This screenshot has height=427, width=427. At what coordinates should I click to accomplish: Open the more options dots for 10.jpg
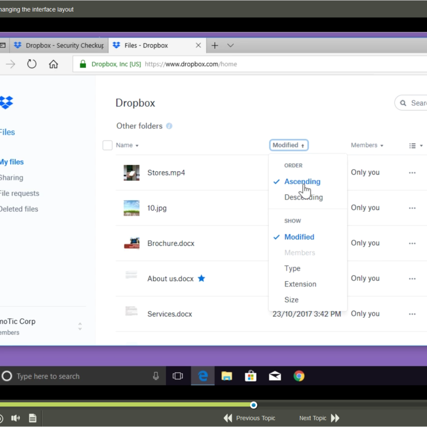[412, 208]
